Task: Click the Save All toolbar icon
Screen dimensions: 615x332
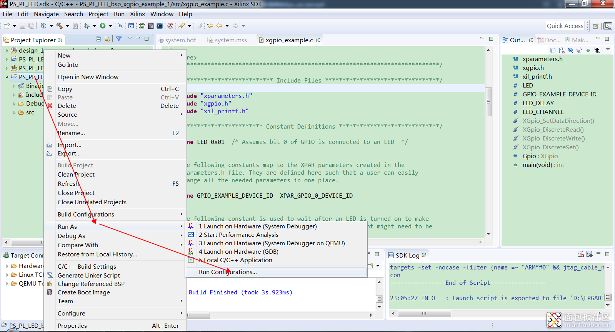Action: (x=31, y=26)
